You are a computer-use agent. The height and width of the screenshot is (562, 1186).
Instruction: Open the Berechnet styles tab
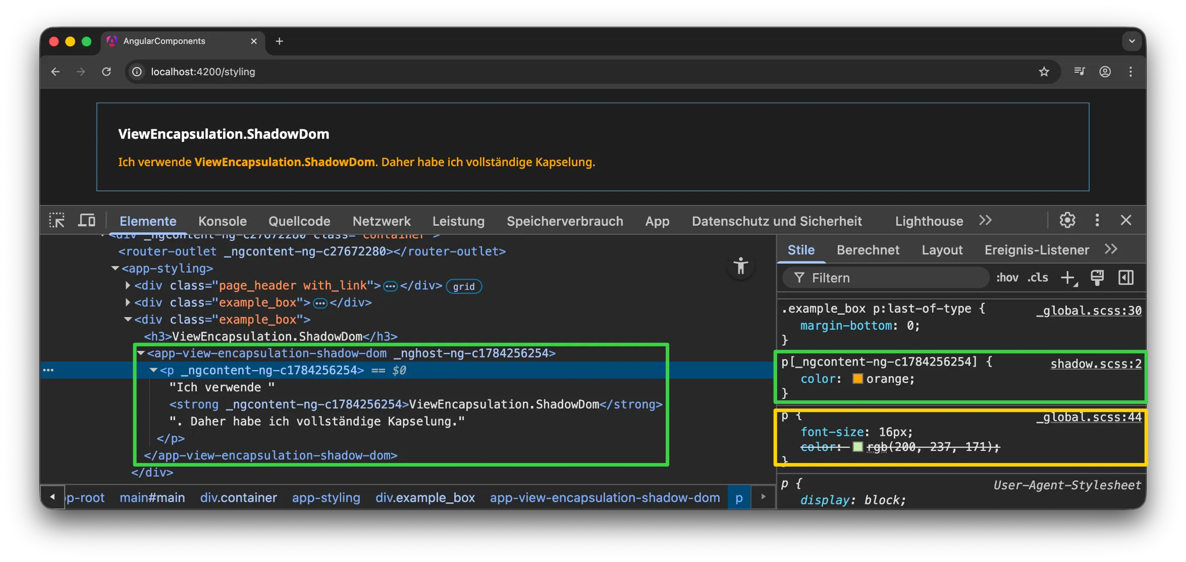coord(868,250)
